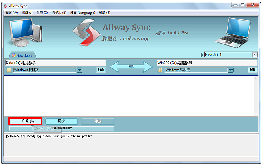Click the automatic sync status bar

[x=62, y=128]
